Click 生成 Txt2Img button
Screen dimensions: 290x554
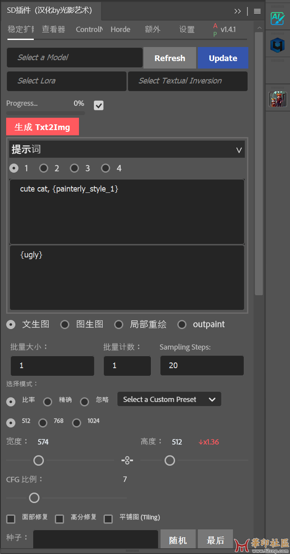tap(43, 127)
